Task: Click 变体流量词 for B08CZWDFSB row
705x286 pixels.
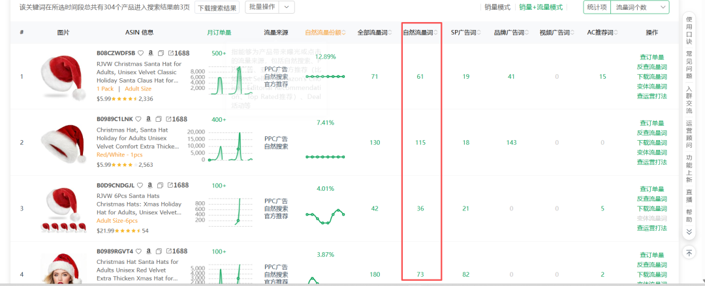Action: pos(652,86)
